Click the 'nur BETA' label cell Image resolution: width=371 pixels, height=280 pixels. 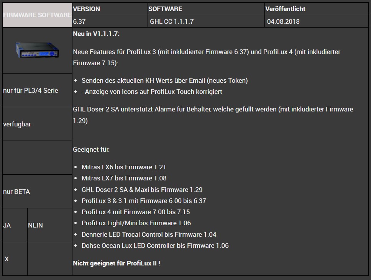click(x=16, y=192)
